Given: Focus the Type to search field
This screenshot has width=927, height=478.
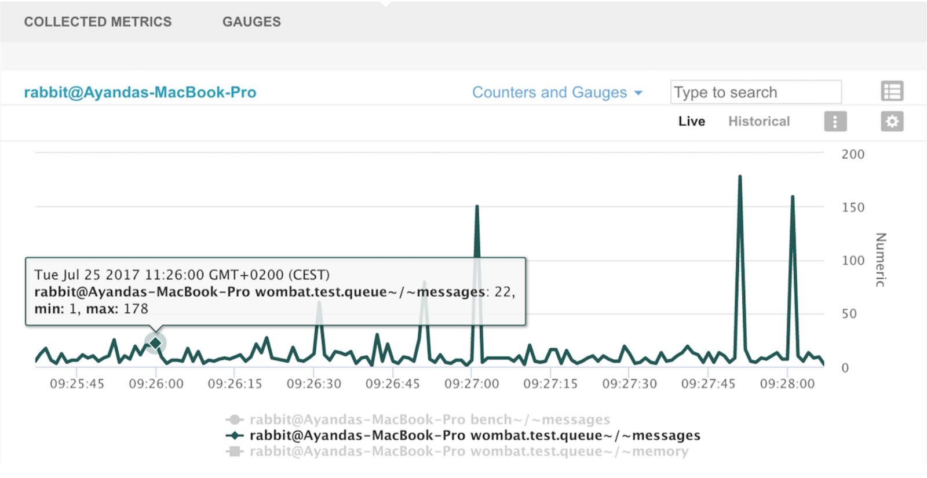Looking at the screenshot, I should coord(755,92).
